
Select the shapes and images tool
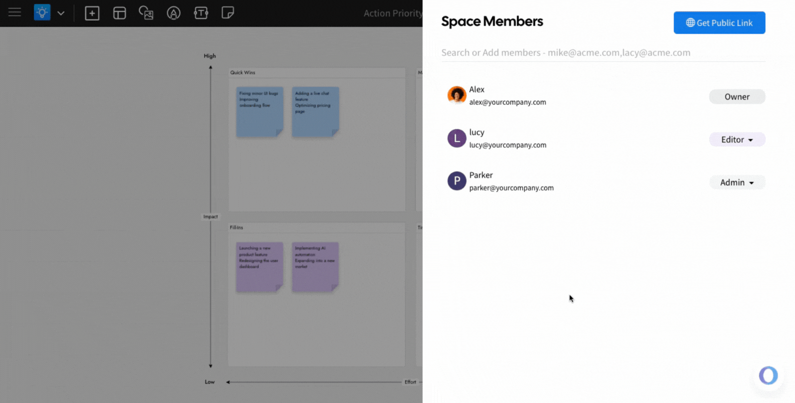pyautogui.click(x=146, y=13)
